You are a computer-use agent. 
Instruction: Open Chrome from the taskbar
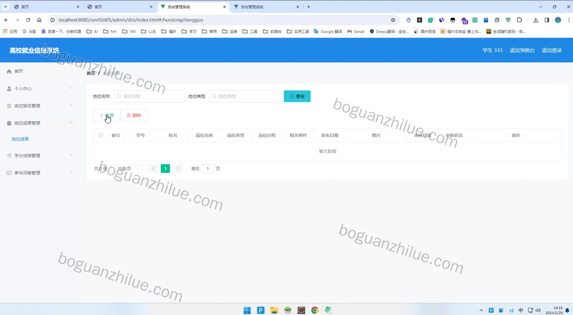tap(315, 310)
